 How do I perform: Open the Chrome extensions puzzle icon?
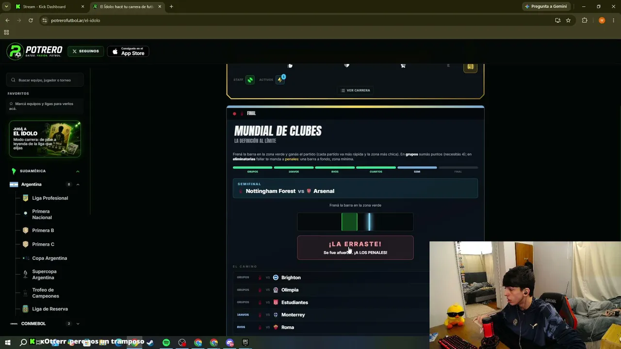pos(585,20)
